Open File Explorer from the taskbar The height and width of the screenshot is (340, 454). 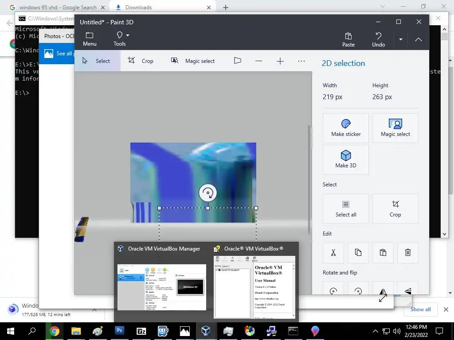pyautogui.click(x=76, y=331)
